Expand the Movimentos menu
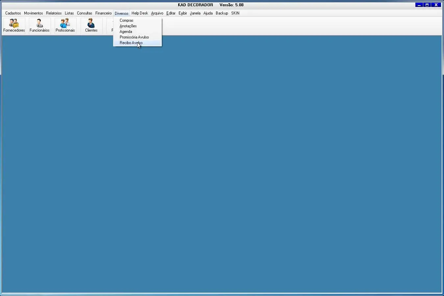 coord(34,13)
